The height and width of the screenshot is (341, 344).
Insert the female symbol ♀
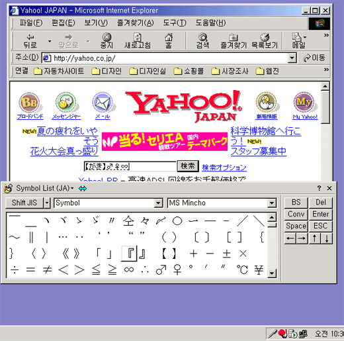coord(177,269)
